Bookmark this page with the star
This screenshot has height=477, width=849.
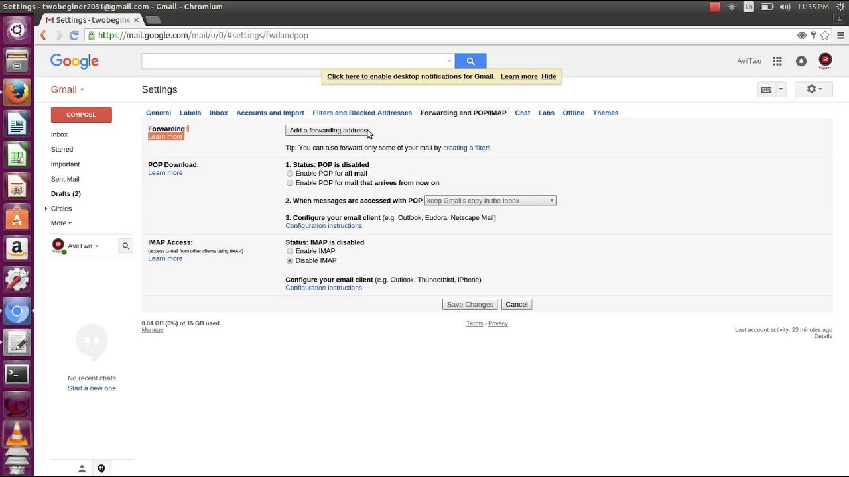tap(824, 35)
